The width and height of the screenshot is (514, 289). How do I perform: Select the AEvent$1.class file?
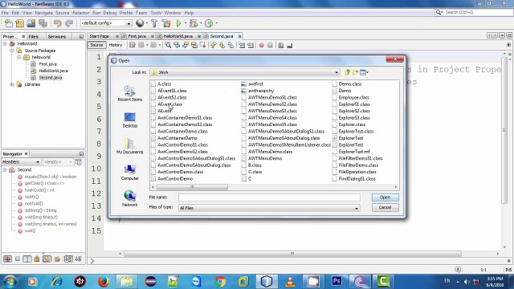pyautogui.click(x=172, y=91)
